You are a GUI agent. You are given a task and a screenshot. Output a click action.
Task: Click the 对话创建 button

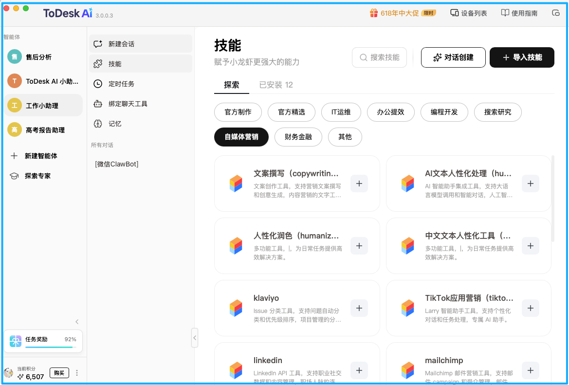tap(453, 57)
